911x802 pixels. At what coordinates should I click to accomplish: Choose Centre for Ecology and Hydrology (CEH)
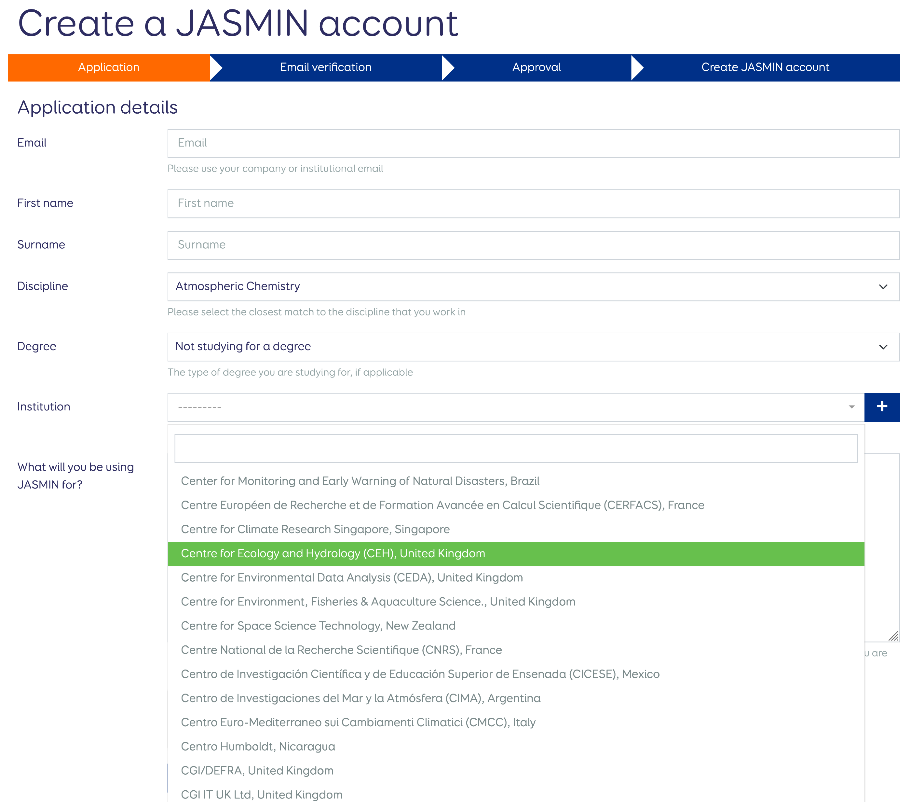(333, 553)
